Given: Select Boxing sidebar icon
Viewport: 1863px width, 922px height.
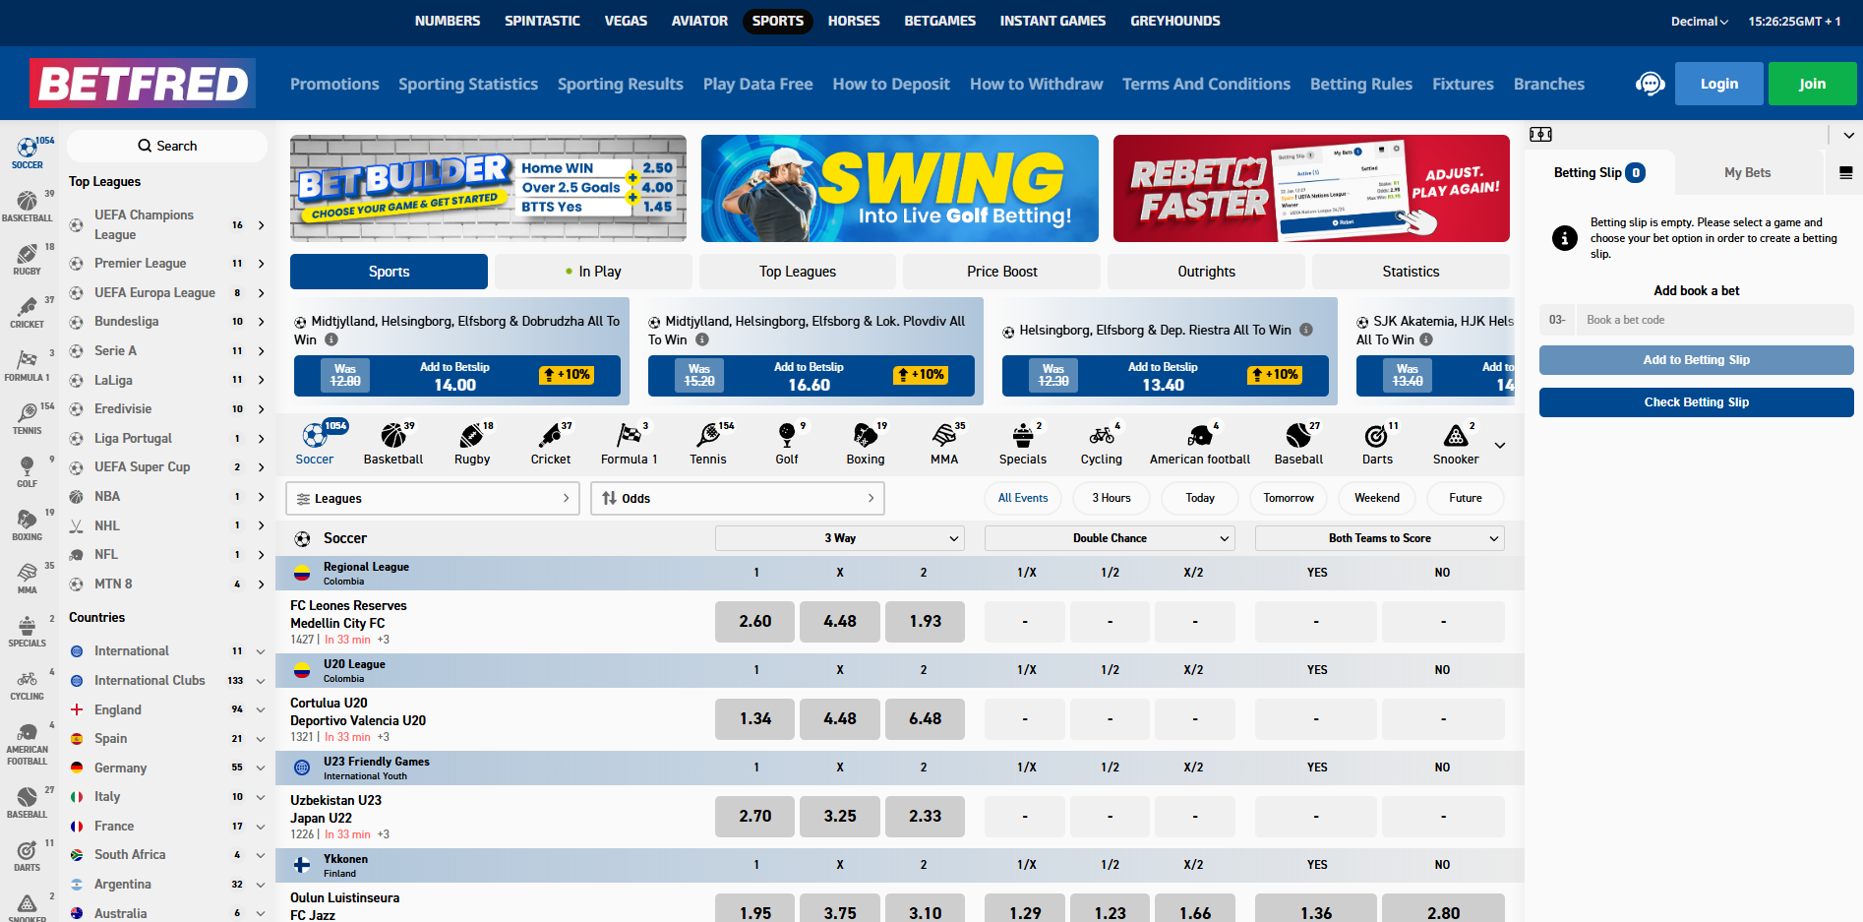Looking at the screenshot, I should (x=28, y=525).
